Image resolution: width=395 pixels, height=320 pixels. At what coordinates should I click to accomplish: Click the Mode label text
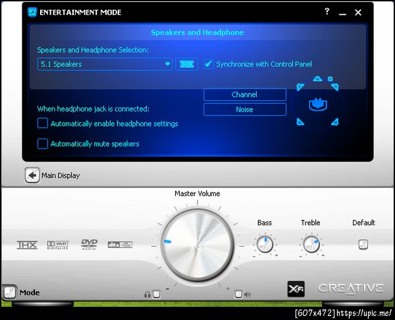(x=30, y=292)
